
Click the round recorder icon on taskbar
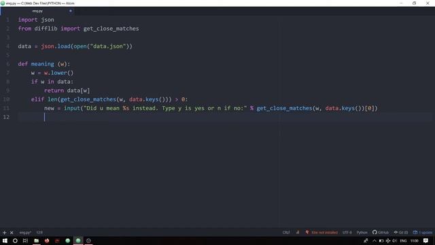pos(88,240)
